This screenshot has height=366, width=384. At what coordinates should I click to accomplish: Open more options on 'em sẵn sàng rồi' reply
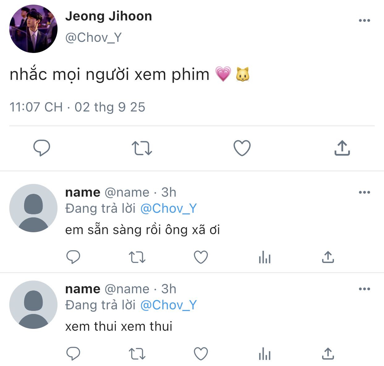click(365, 192)
